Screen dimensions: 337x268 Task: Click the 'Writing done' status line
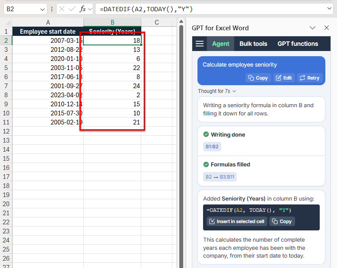point(224,134)
